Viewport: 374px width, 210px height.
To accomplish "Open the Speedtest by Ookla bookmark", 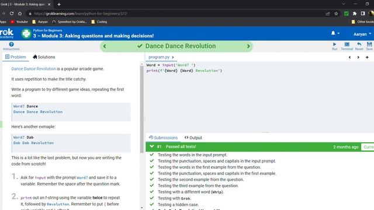I will point(70,22).
